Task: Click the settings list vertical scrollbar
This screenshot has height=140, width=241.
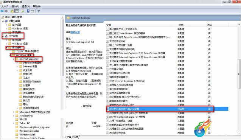Action: click(239, 79)
